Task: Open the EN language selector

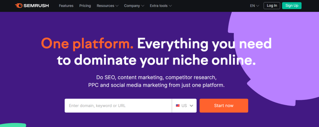Action: (x=253, y=6)
